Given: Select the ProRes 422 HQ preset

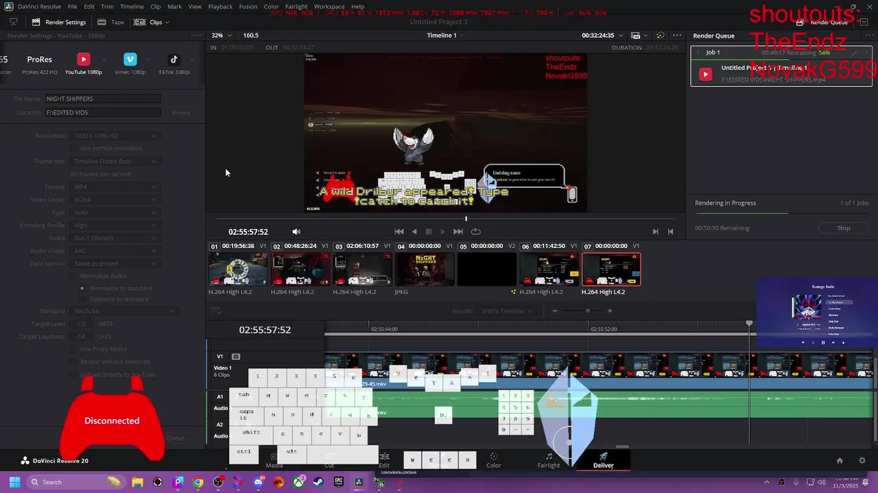Looking at the screenshot, I should pyautogui.click(x=39, y=64).
